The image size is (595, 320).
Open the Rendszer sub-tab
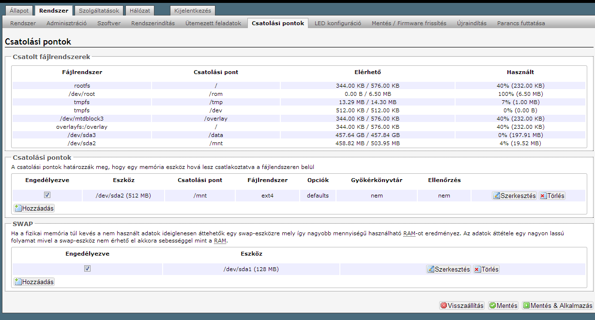[x=23, y=23]
